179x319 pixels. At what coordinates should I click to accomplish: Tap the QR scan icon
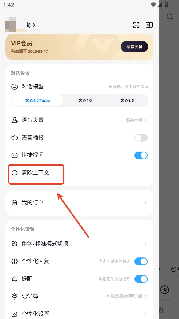pyautogui.click(x=136, y=25)
